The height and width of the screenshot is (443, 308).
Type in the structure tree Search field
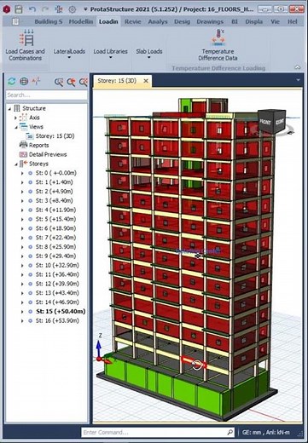coord(46,95)
